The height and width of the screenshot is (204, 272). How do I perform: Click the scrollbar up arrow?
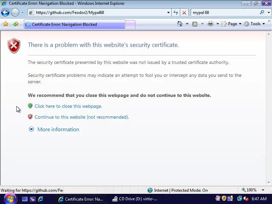(269, 34)
